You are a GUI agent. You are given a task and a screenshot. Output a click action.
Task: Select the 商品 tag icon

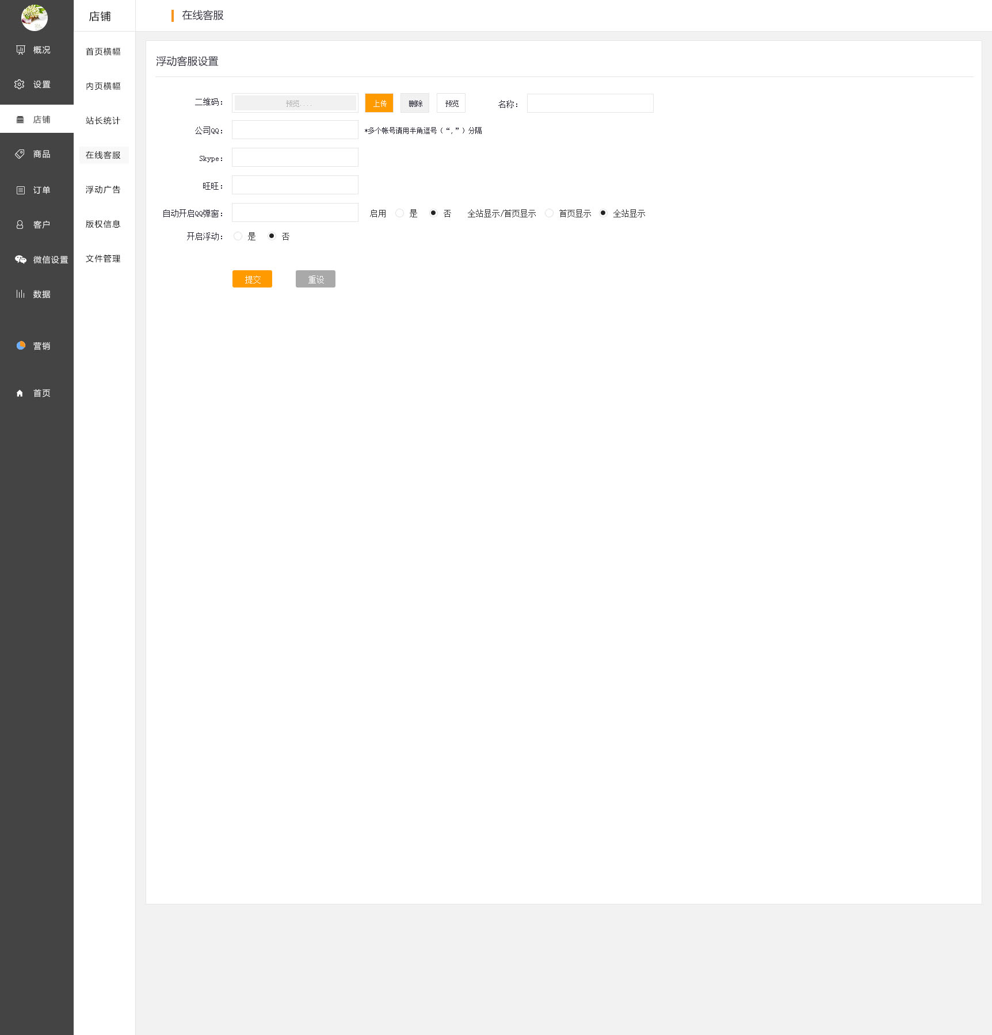tap(20, 154)
